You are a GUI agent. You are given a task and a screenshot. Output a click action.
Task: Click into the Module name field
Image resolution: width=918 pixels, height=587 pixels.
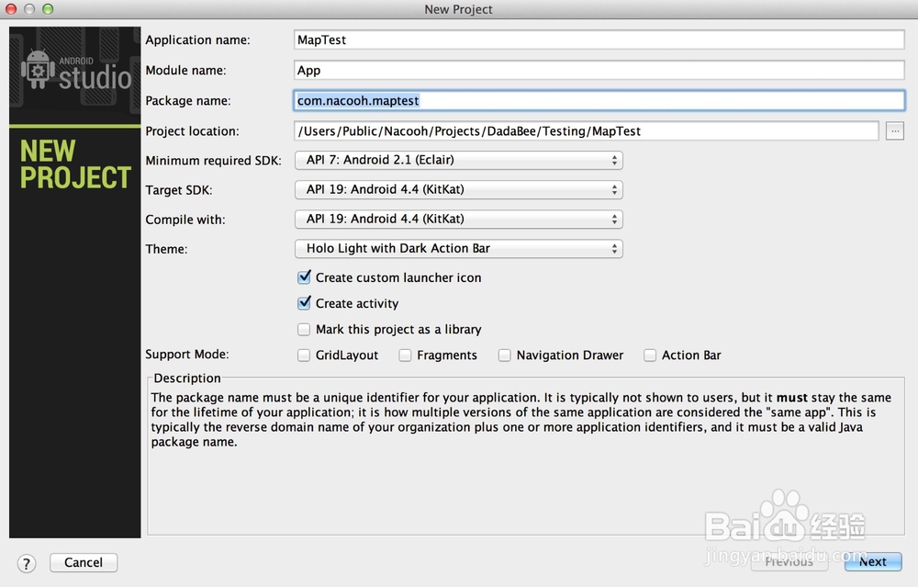(x=599, y=70)
